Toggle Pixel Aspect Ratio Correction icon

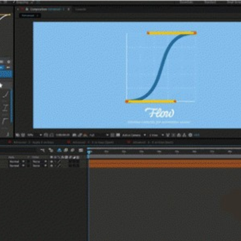[x=168, y=135]
